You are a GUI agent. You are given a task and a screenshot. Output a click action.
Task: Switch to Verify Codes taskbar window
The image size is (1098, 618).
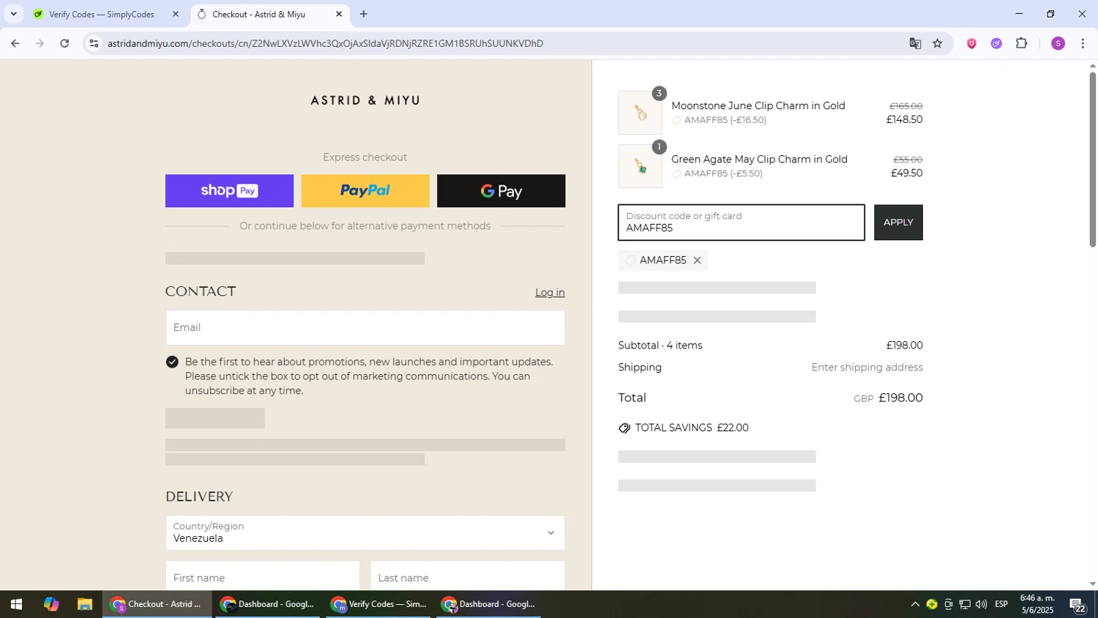[x=379, y=604]
